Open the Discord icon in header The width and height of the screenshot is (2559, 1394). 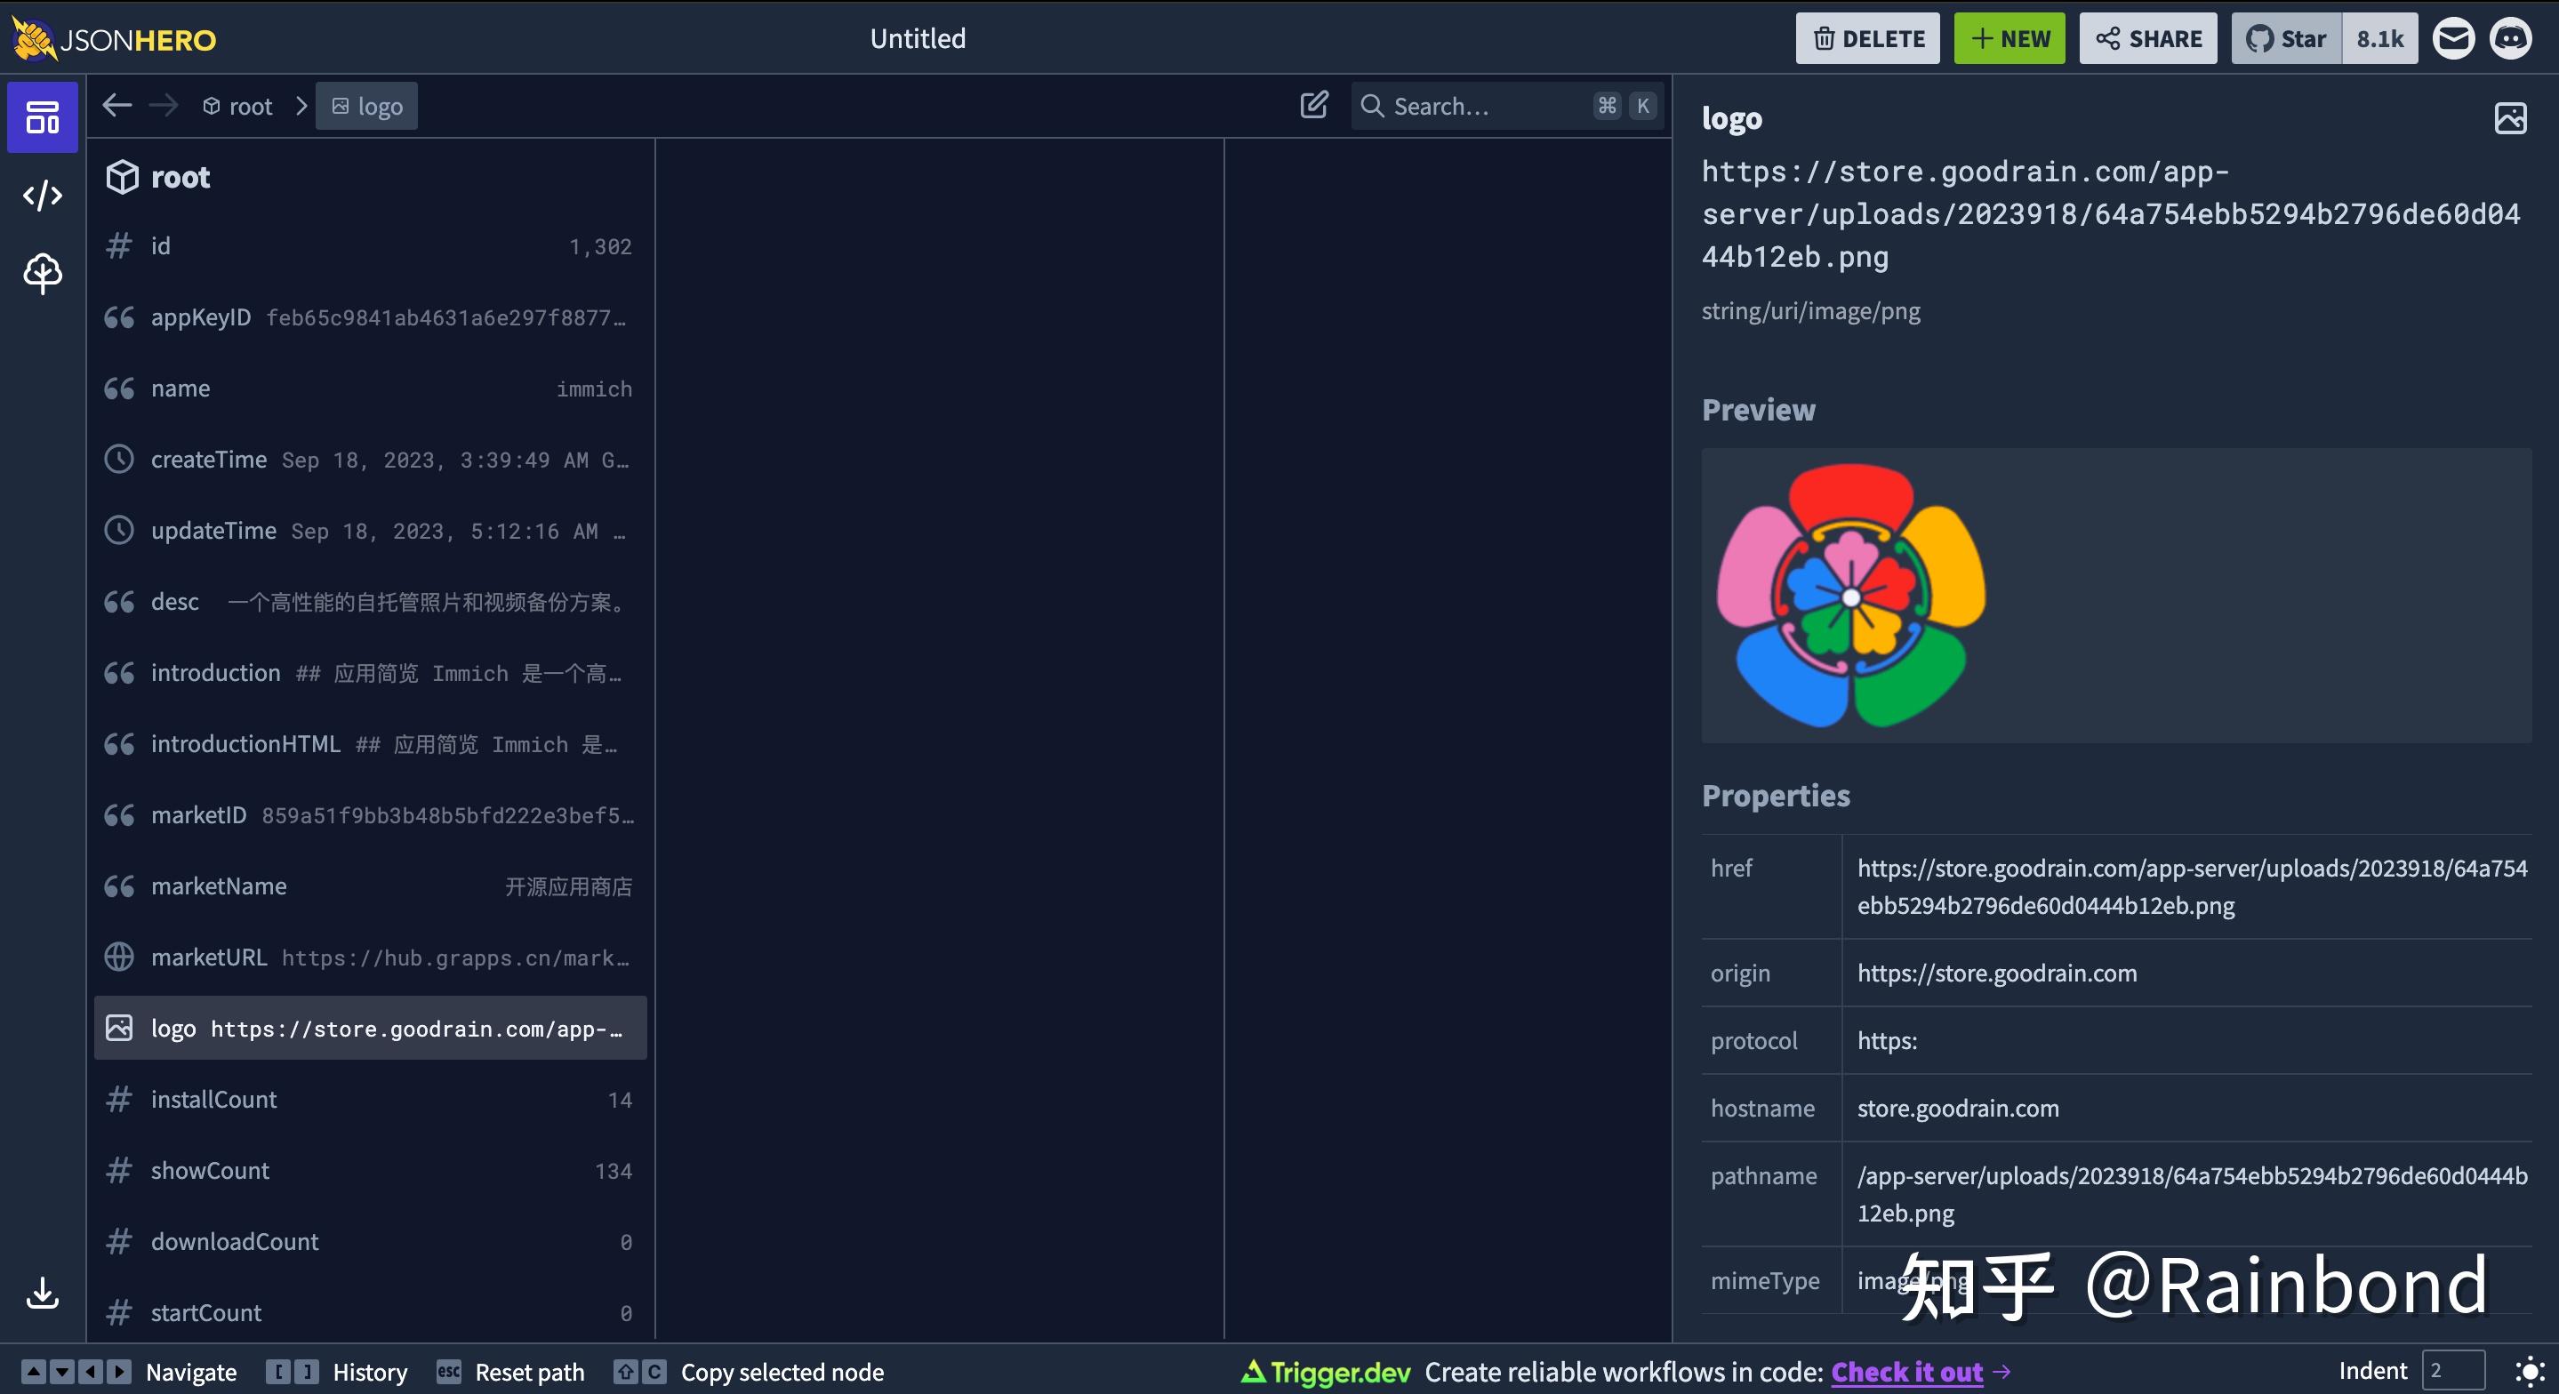2510,39
